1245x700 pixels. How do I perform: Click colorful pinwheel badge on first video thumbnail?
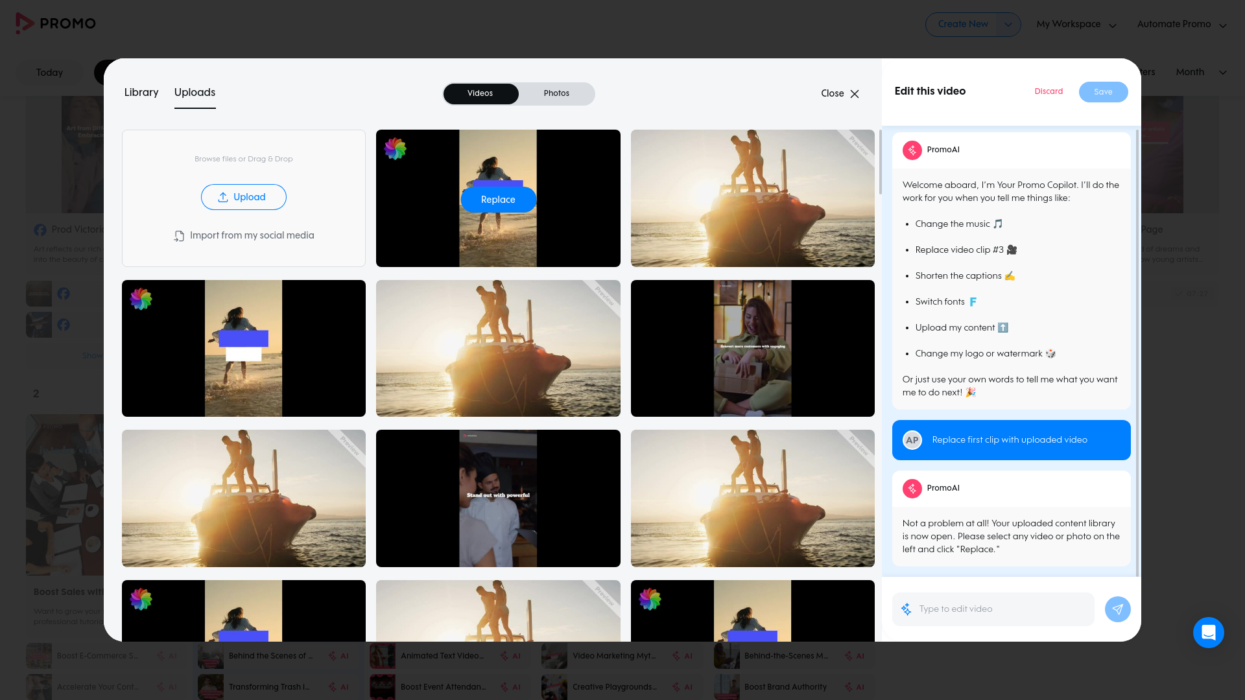point(395,148)
